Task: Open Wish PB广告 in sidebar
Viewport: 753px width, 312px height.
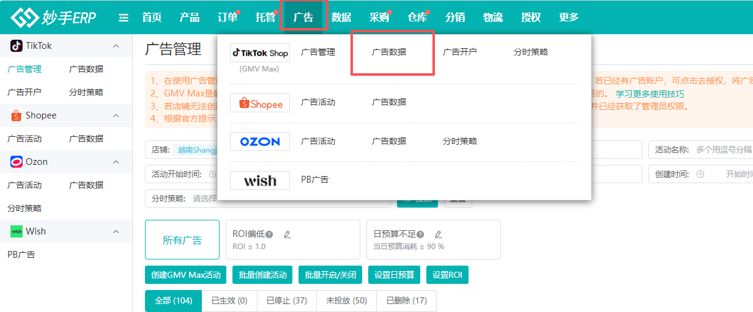Action: (x=21, y=255)
